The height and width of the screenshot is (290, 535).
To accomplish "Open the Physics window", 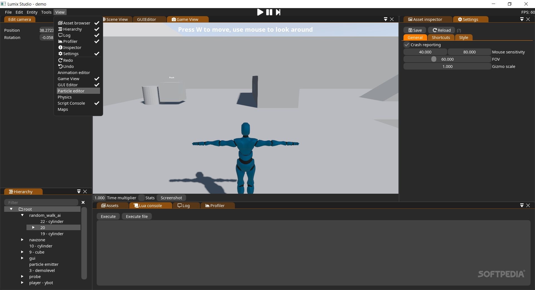I will click(78, 97).
